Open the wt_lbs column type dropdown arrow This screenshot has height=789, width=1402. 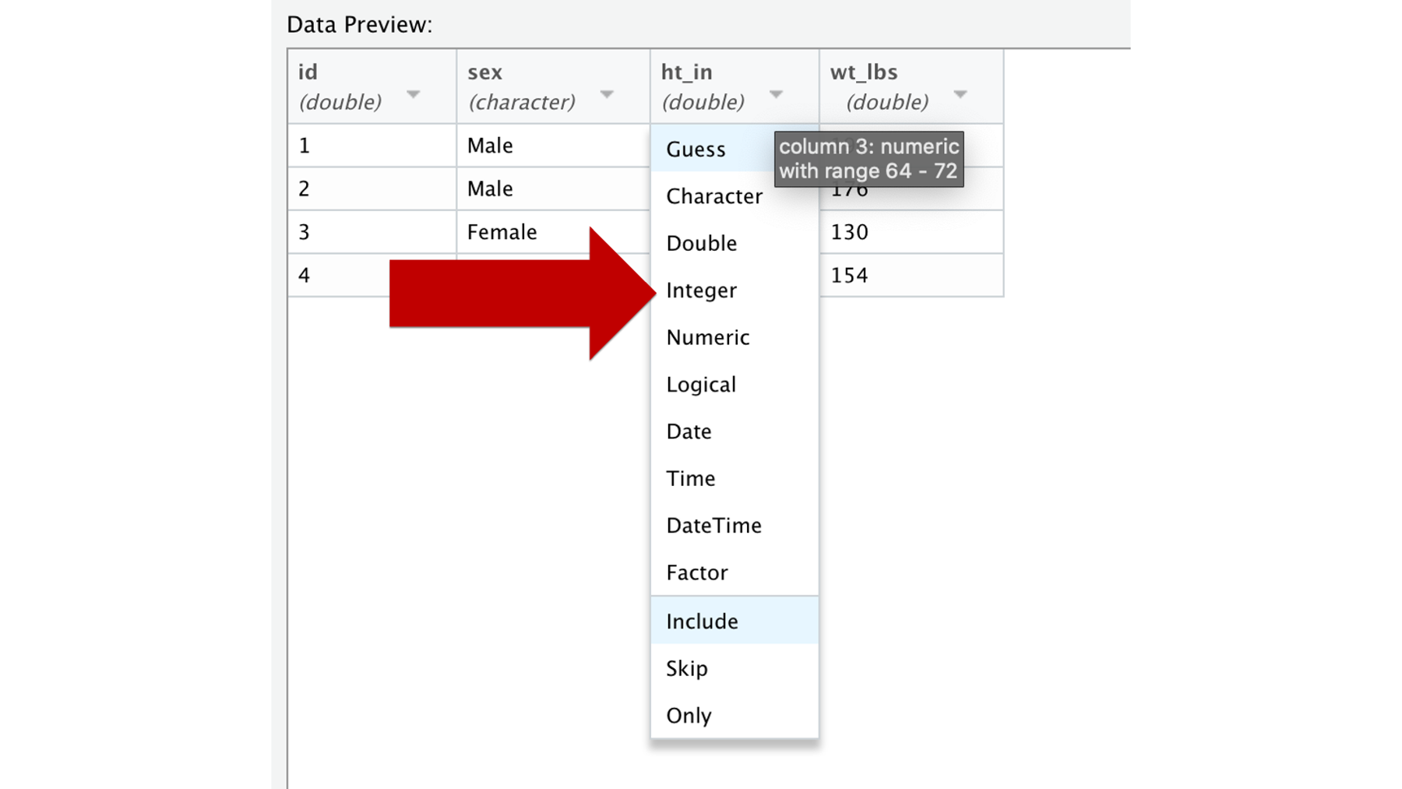960,94
